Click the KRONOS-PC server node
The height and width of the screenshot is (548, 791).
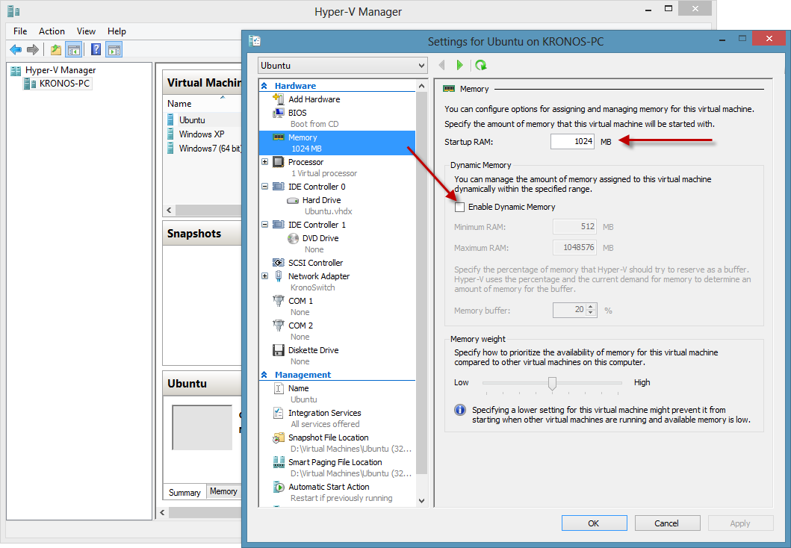[x=64, y=83]
